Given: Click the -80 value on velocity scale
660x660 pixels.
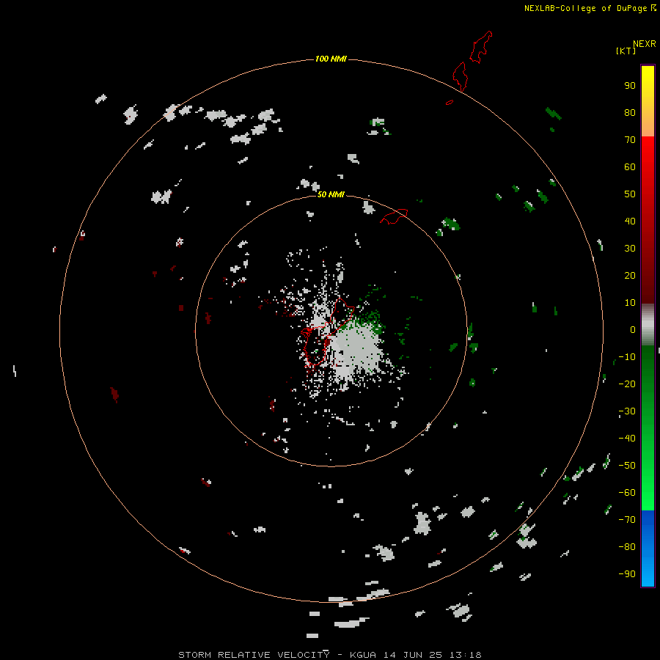Looking at the screenshot, I should [x=627, y=547].
